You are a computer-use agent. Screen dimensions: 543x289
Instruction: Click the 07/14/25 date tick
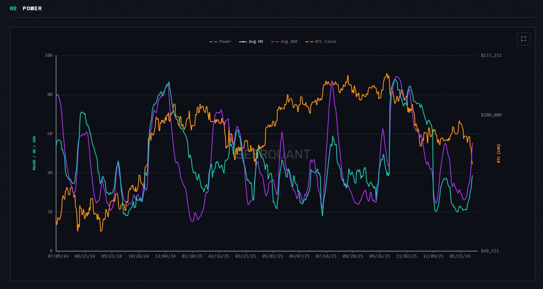tap(327, 255)
